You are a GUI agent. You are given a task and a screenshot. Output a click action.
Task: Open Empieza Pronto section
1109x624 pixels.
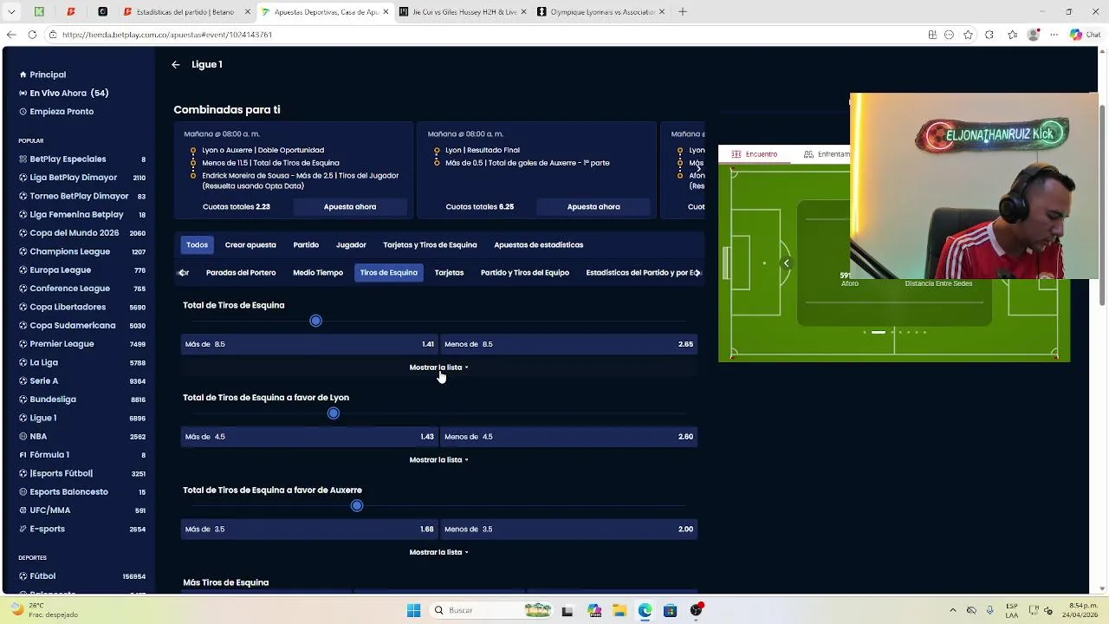click(56, 112)
